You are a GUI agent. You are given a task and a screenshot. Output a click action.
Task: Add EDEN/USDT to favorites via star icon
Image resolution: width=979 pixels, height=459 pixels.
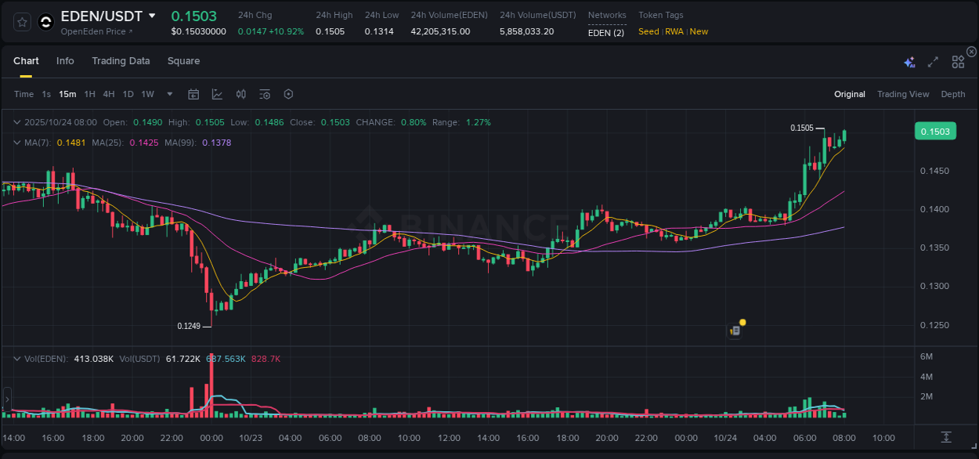[21, 21]
